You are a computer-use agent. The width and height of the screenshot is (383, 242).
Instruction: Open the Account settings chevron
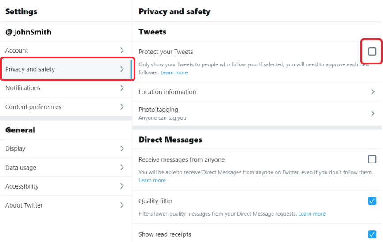click(x=122, y=50)
